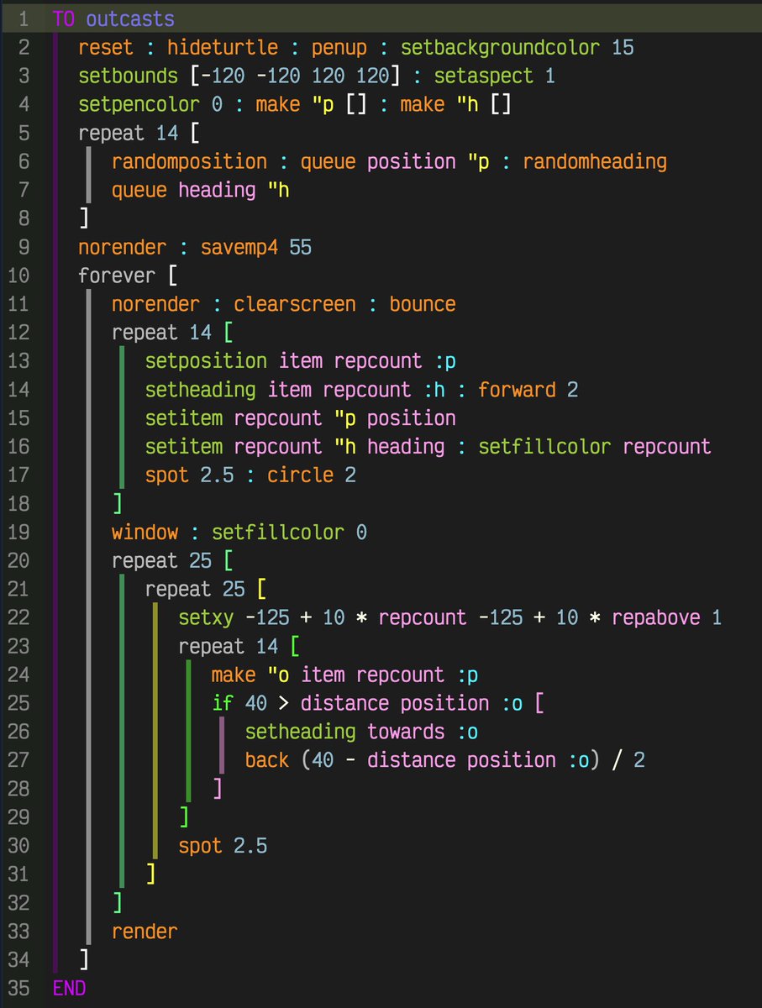Viewport: 762px width, 1008px height.
Task: Click 'window' on line 19
Action: click(x=145, y=533)
